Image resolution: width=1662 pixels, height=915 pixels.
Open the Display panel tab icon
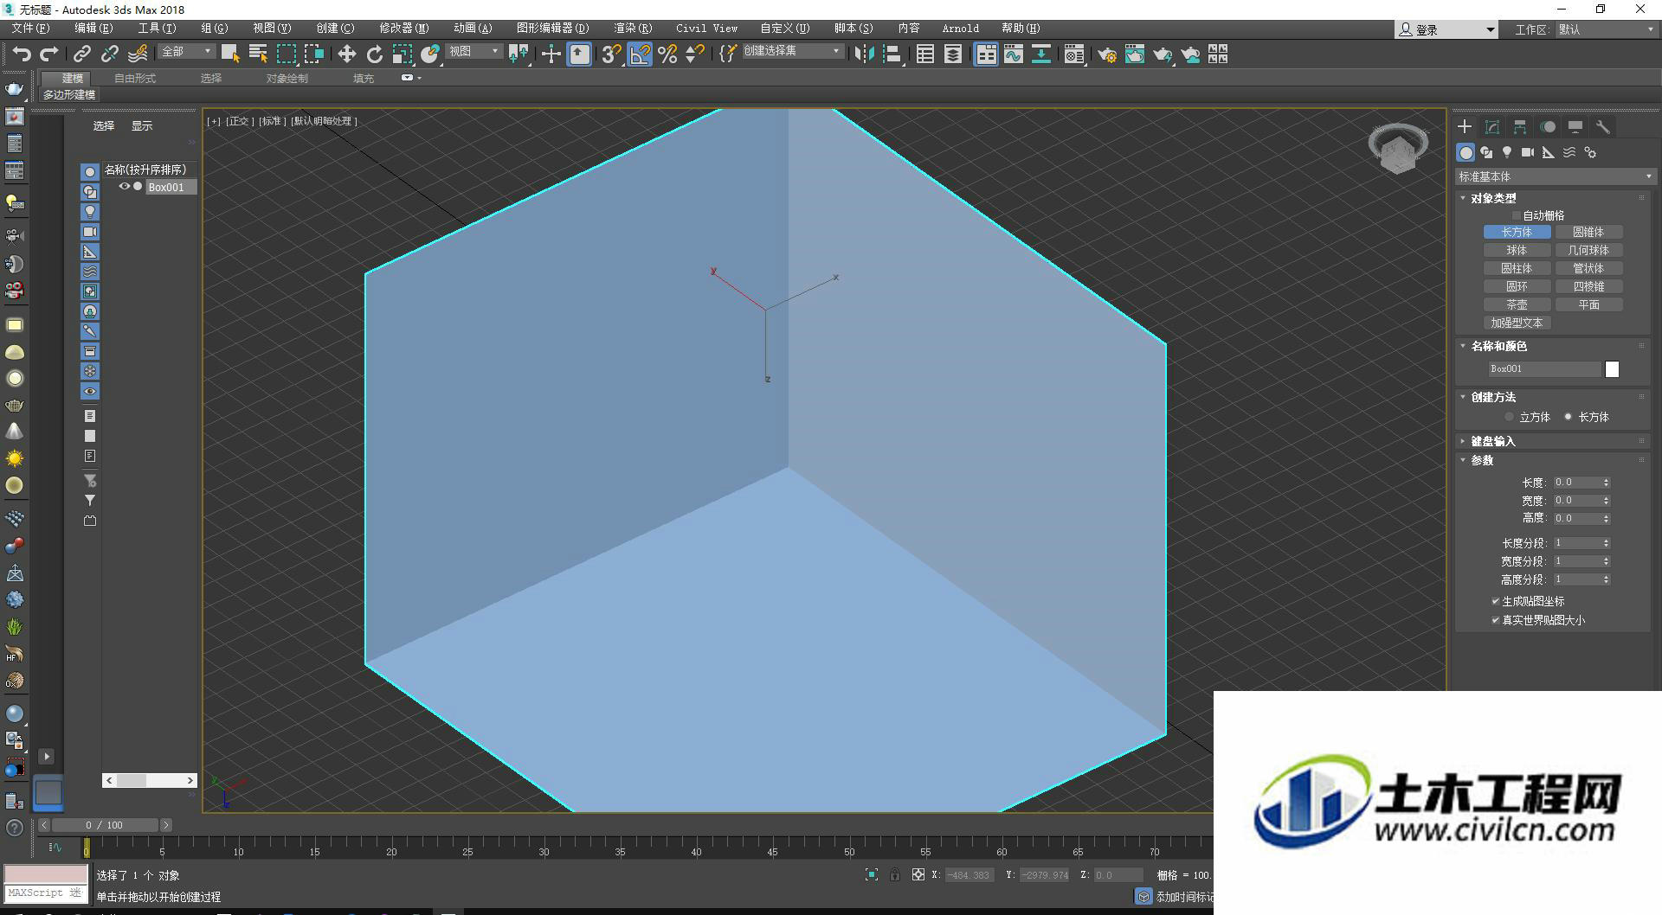1575,127
